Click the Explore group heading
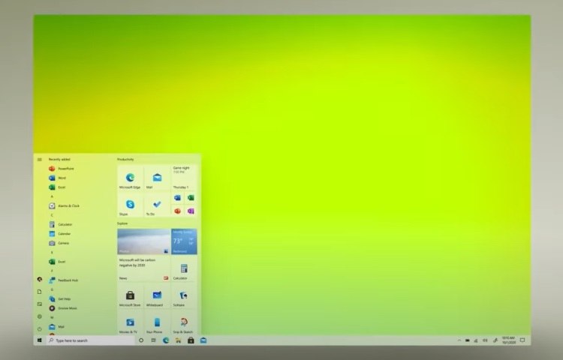The image size is (563, 360). click(122, 223)
